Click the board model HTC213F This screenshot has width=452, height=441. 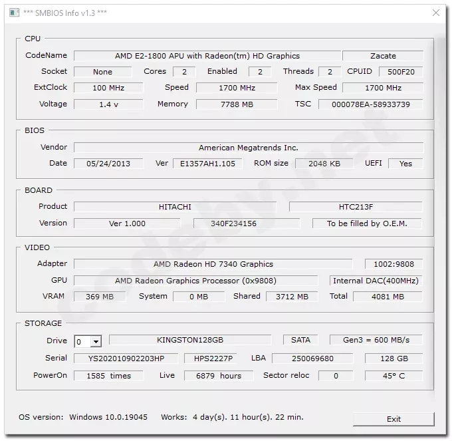tap(356, 207)
